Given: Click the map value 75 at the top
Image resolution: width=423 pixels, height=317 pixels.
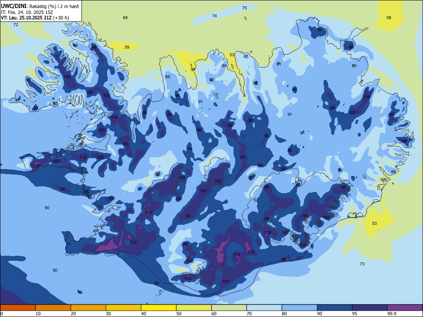Looking at the screenshot, I should click(x=244, y=8).
